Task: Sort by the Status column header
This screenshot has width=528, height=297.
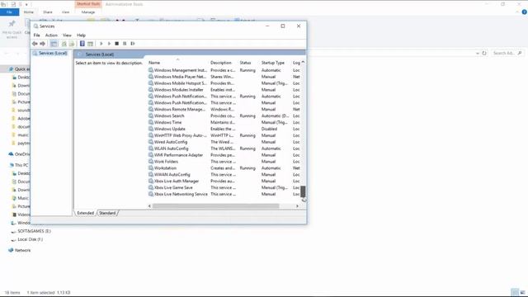Action: 245,63
